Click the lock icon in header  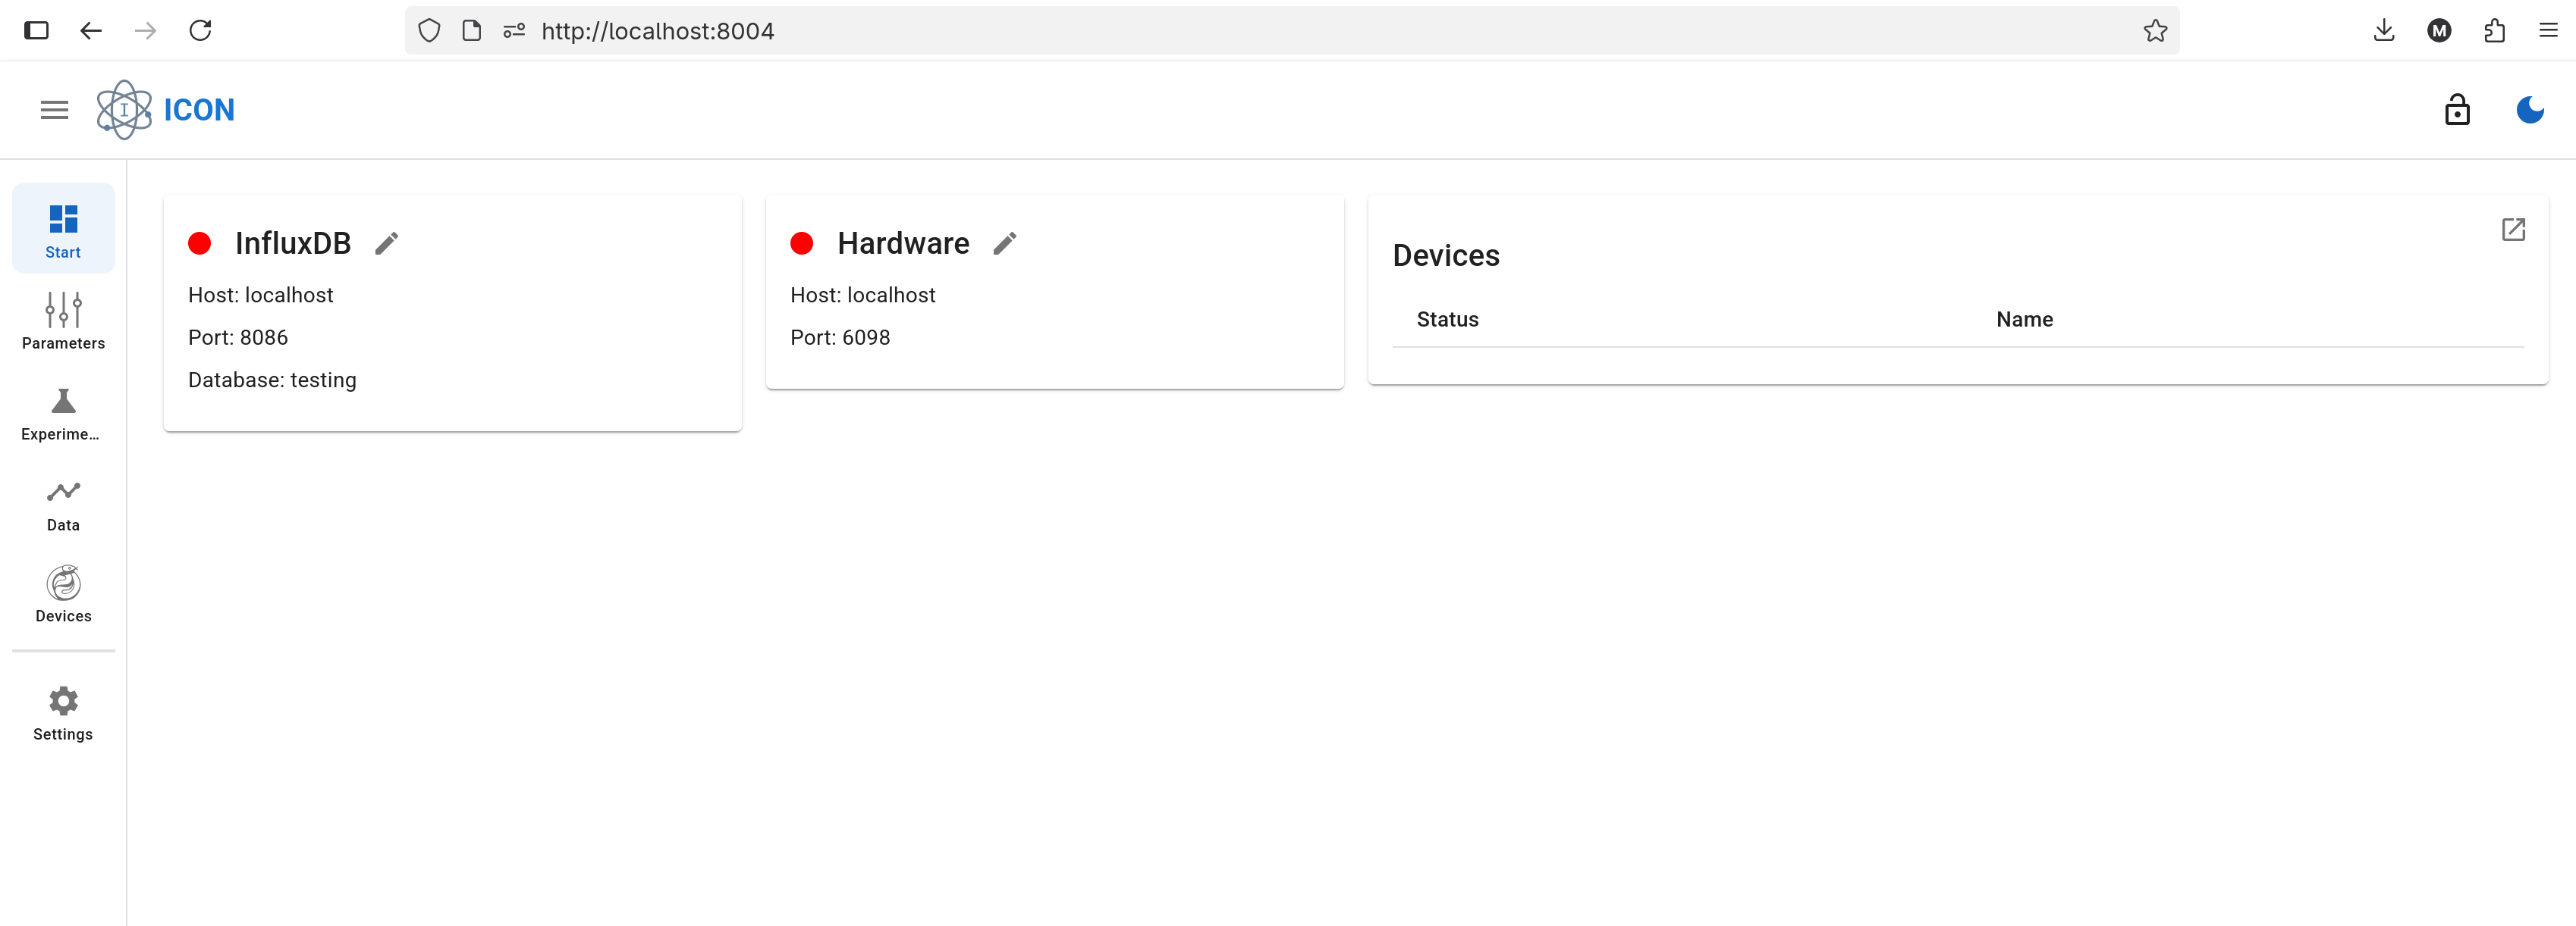coord(2456,110)
